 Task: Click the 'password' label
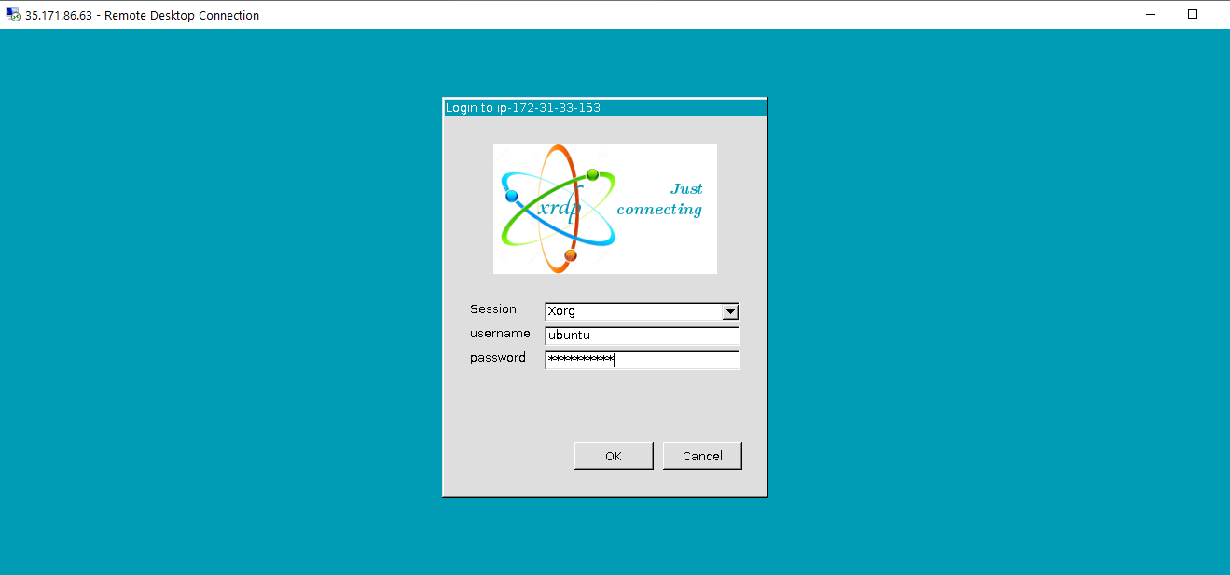(498, 358)
